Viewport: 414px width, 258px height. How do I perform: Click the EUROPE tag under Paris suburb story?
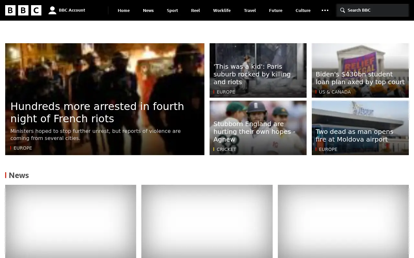pyautogui.click(x=226, y=92)
